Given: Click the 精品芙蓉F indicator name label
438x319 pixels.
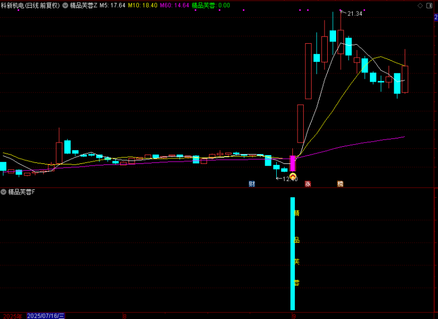Looking at the screenshot, I should (x=22, y=192).
